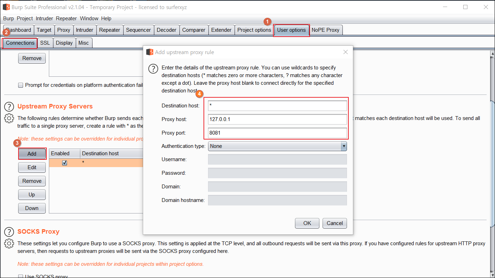Viewport: 495px width, 278px height.
Task: Select the User options tab
Action: pyautogui.click(x=291, y=30)
